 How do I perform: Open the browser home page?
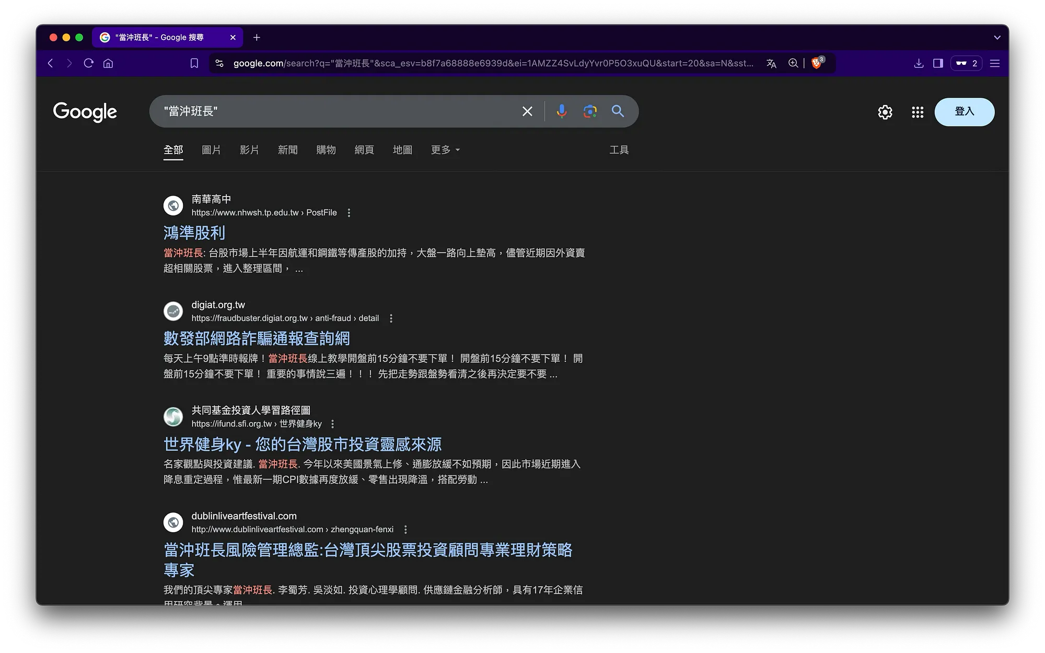[x=108, y=63]
